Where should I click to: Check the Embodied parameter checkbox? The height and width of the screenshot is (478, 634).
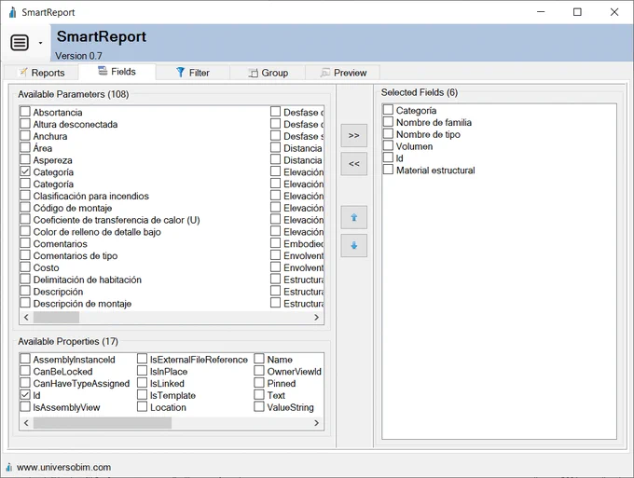tap(275, 243)
